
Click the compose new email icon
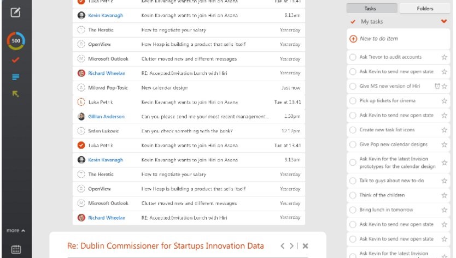[15, 12]
